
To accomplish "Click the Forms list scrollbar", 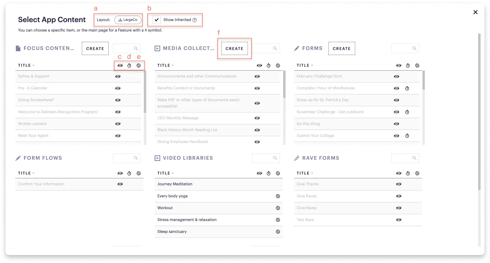I will (x=423, y=80).
